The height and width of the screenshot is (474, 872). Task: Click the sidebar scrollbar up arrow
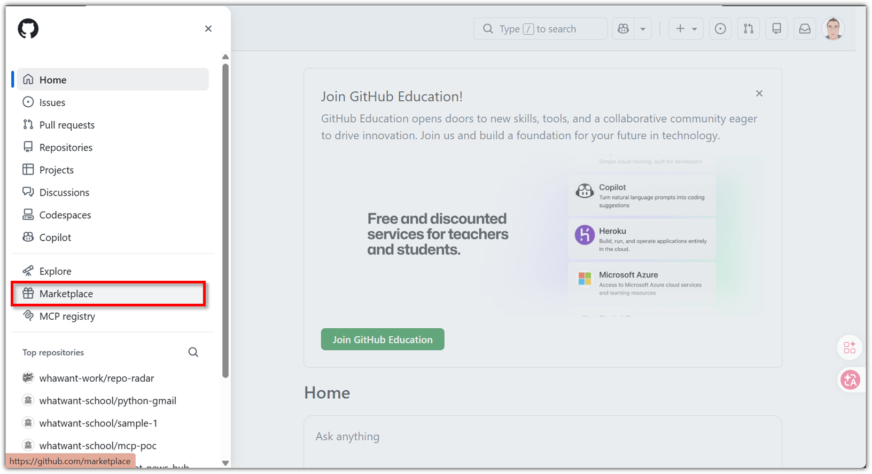click(225, 57)
